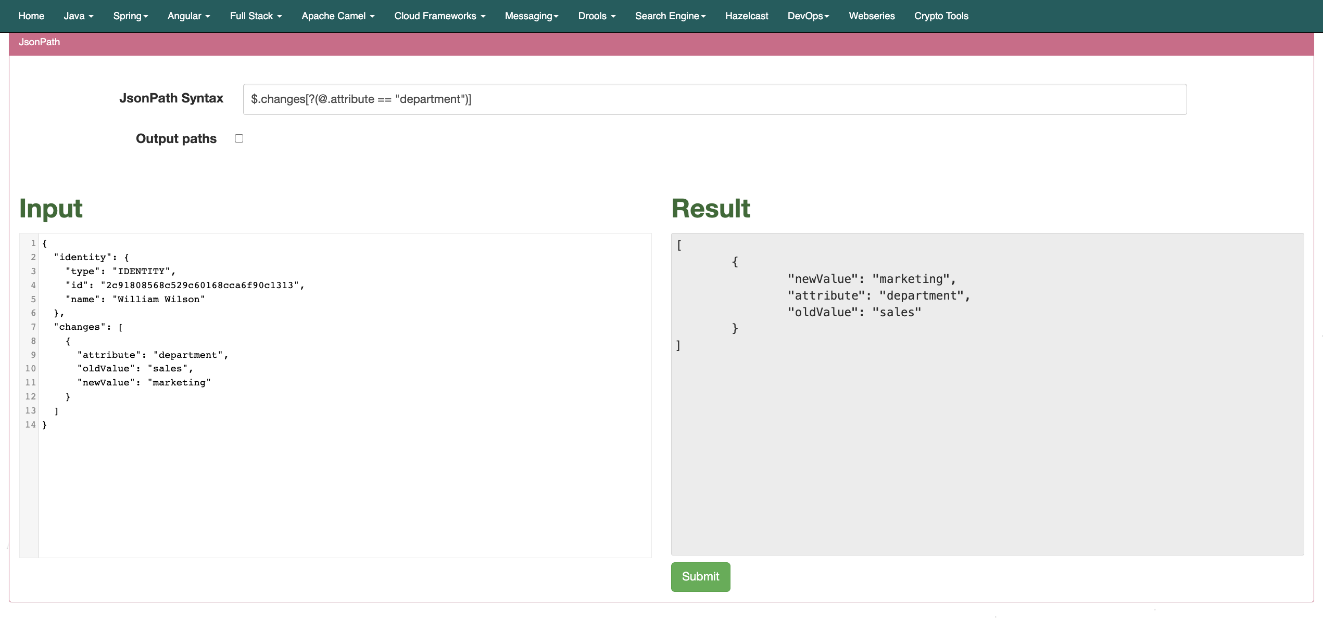Image resolution: width=1323 pixels, height=620 pixels.
Task: Click the "name": "William Wilson" line
Action: click(x=135, y=300)
